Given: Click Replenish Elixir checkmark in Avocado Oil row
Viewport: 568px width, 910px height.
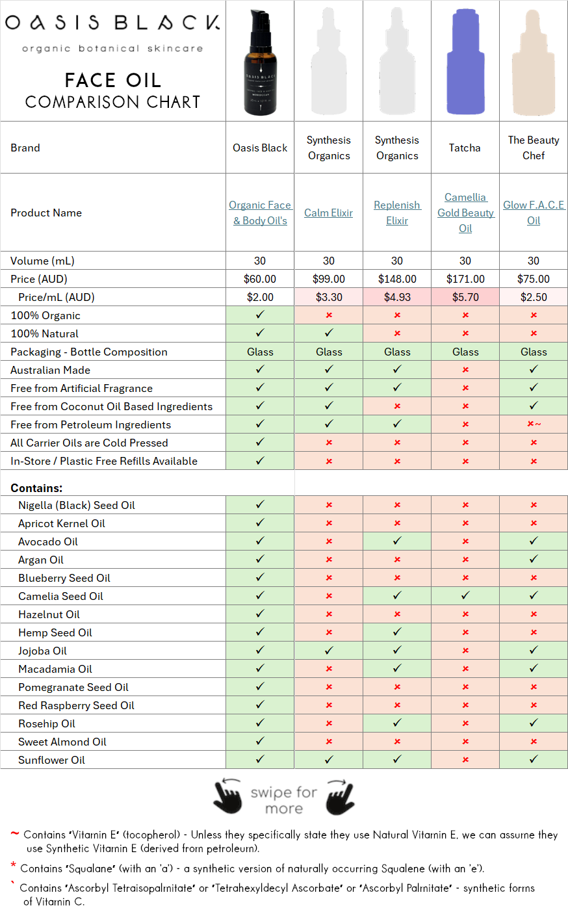Looking at the screenshot, I should (x=397, y=541).
